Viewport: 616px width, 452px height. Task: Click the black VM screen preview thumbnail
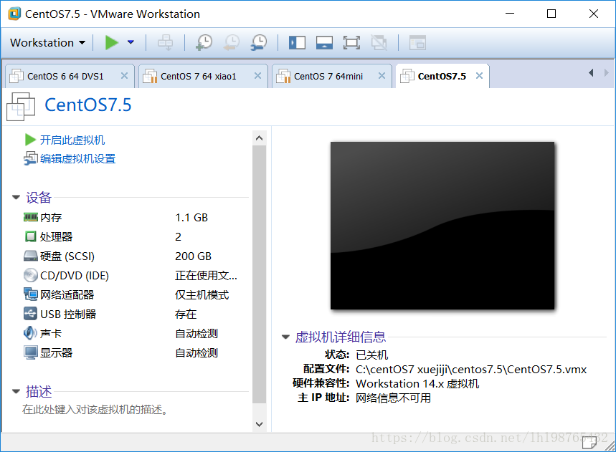click(x=442, y=226)
